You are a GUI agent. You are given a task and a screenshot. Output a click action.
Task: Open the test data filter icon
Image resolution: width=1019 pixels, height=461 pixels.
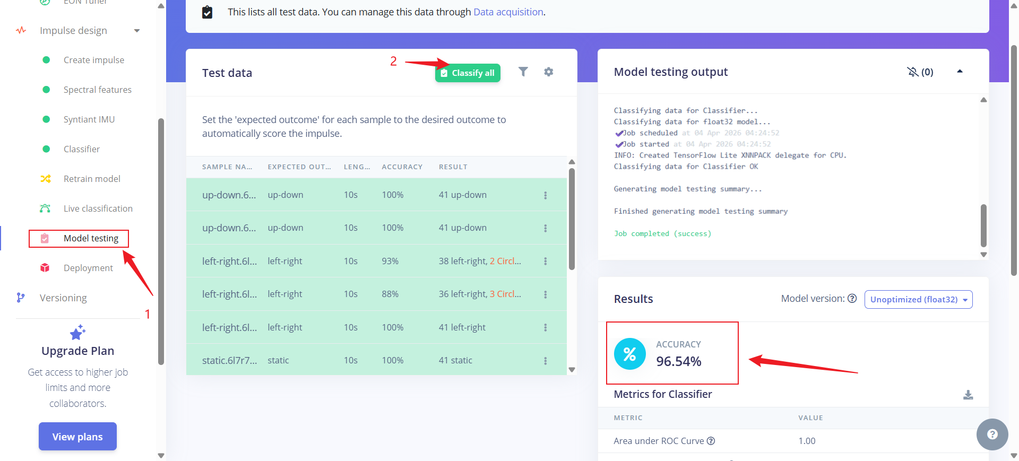(x=523, y=72)
